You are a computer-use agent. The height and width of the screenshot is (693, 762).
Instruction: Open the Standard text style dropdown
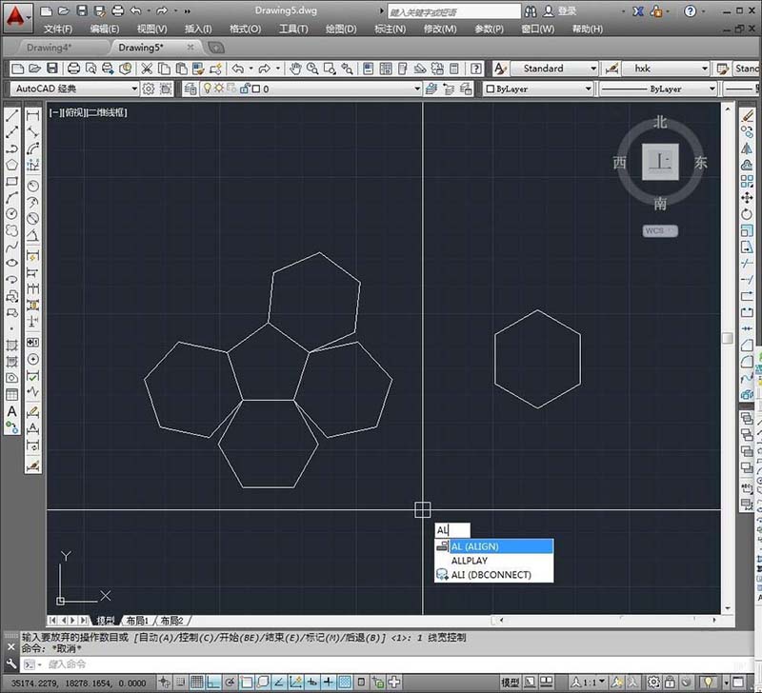(x=592, y=69)
